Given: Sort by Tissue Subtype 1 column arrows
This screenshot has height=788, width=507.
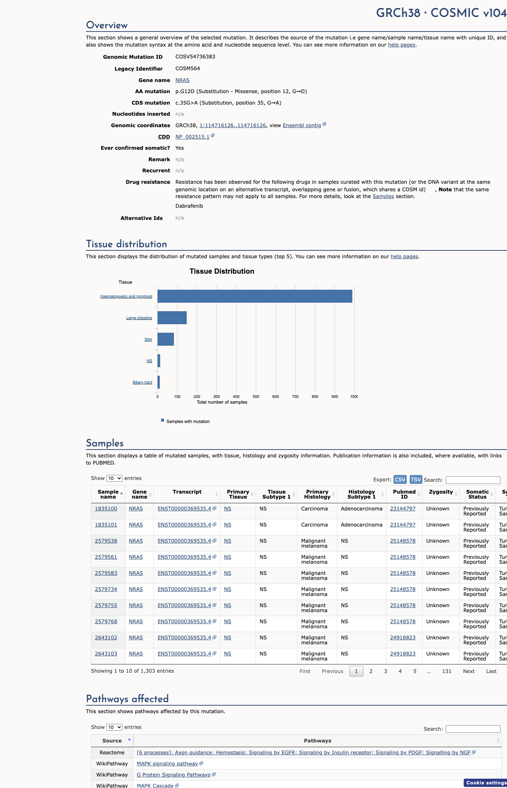Looking at the screenshot, I should coord(294,494).
